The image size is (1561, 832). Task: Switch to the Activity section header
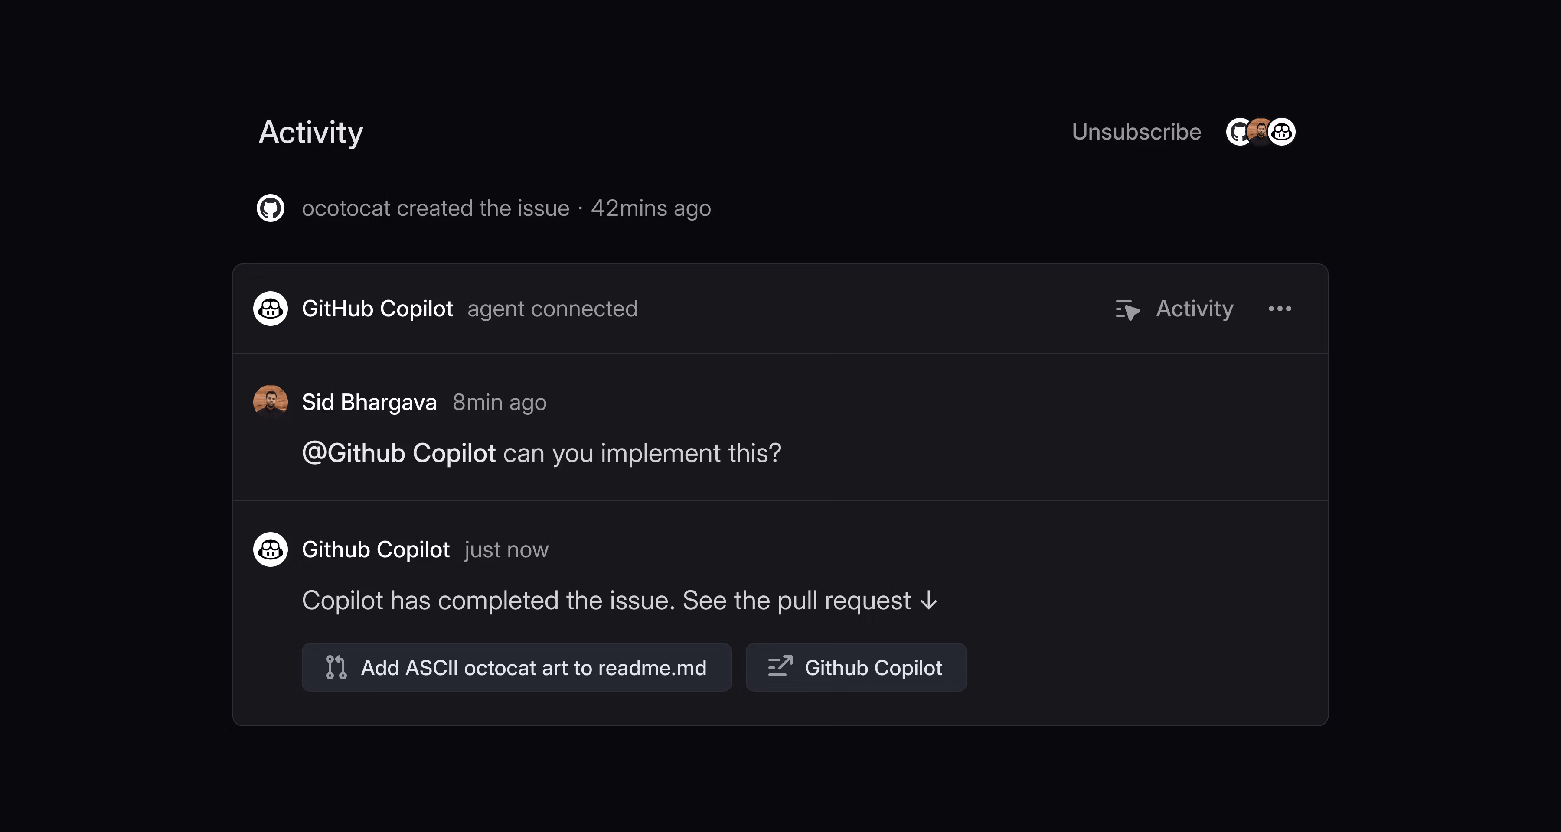(x=310, y=132)
